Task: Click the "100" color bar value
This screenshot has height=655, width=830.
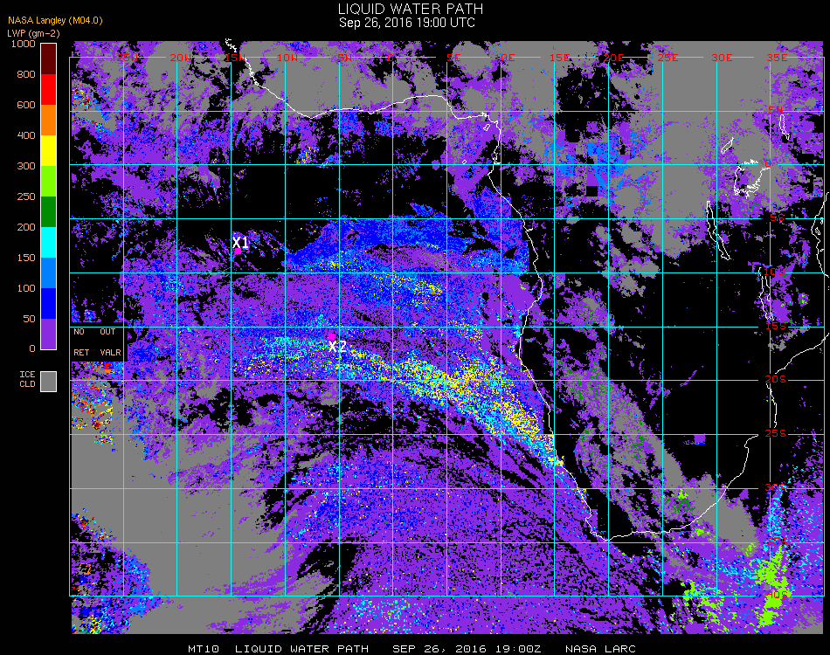Action: pos(26,288)
